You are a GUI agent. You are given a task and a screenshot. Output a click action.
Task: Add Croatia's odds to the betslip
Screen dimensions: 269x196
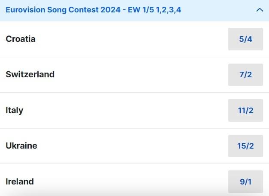[x=245, y=39]
